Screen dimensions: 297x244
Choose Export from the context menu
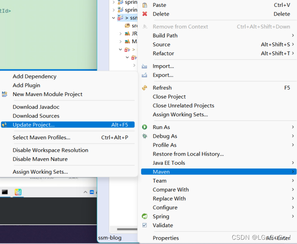[219, 75]
